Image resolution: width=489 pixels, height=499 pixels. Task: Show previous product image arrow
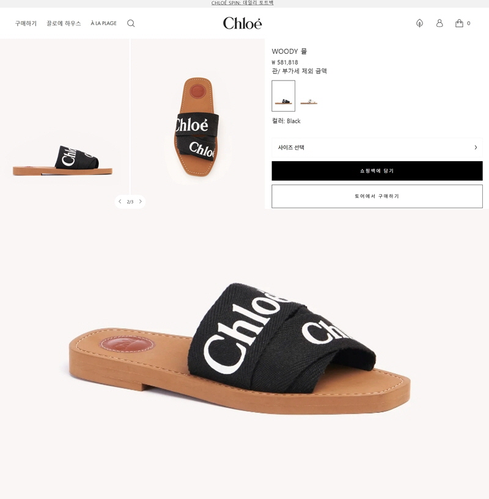point(120,202)
